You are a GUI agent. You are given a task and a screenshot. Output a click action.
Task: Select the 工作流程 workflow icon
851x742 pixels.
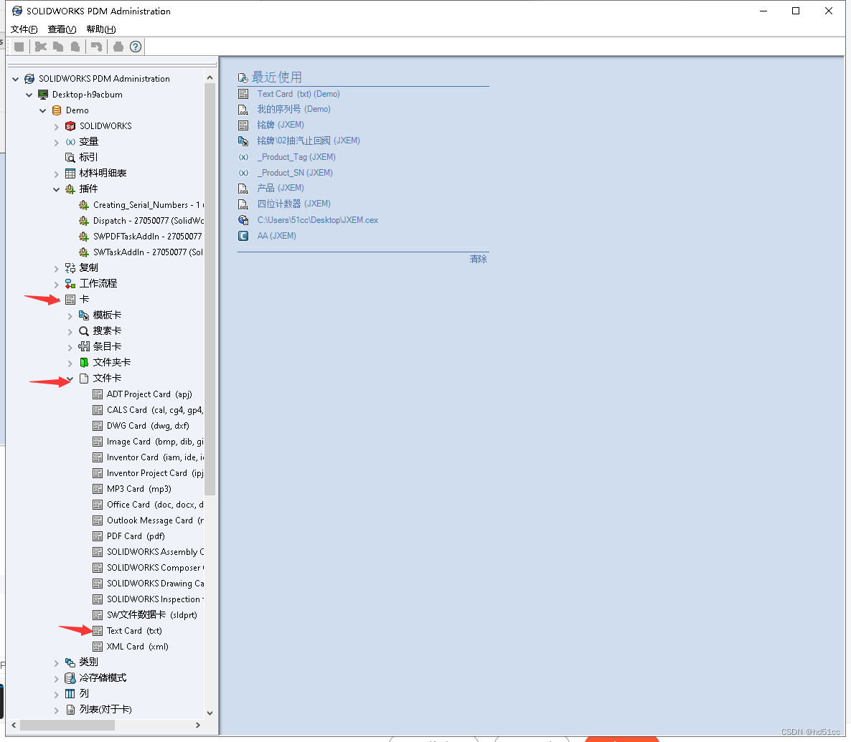[70, 284]
